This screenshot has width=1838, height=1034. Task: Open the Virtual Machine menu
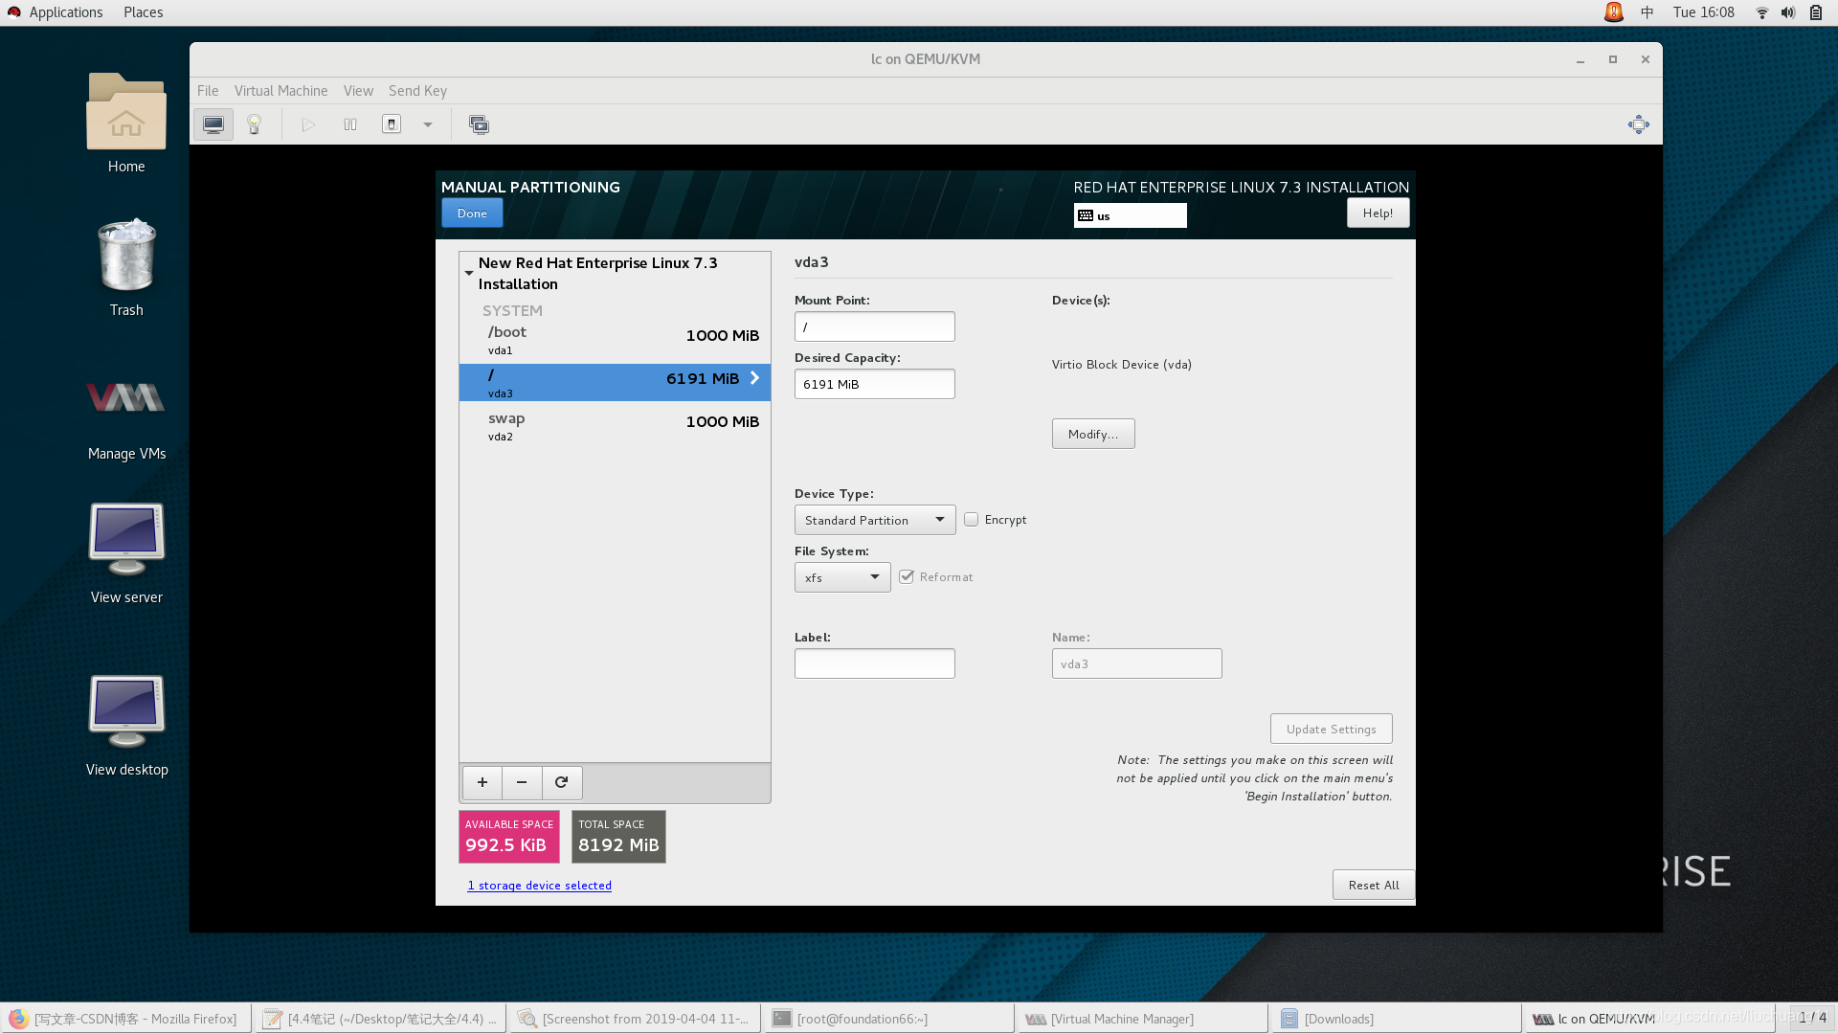pos(280,91)
